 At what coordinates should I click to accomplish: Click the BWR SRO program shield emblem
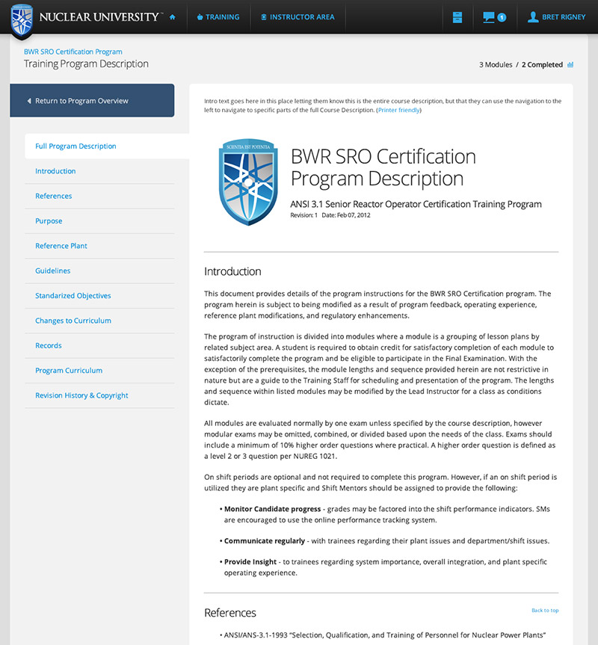click(248, 182)
